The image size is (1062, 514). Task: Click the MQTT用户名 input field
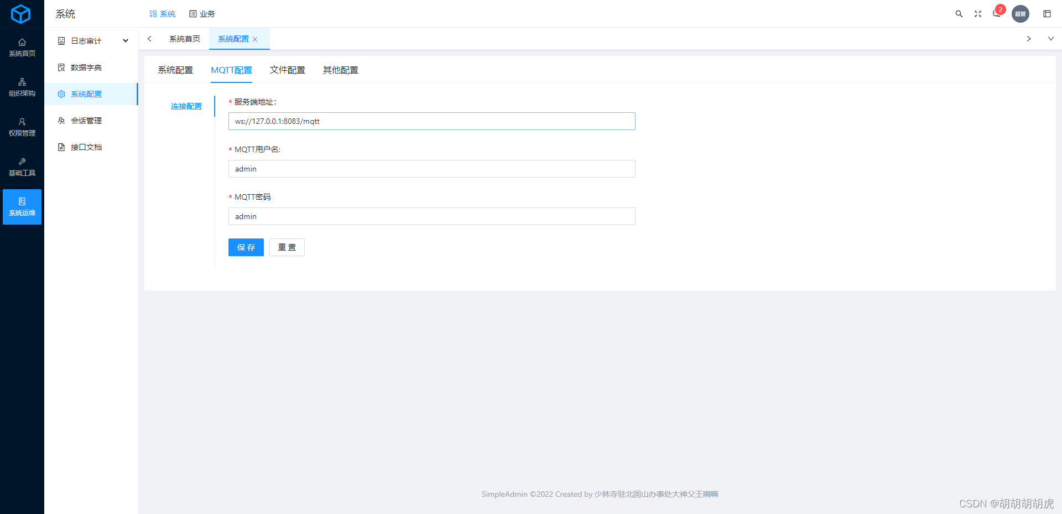pyautogui.click(x=431, y=169)
